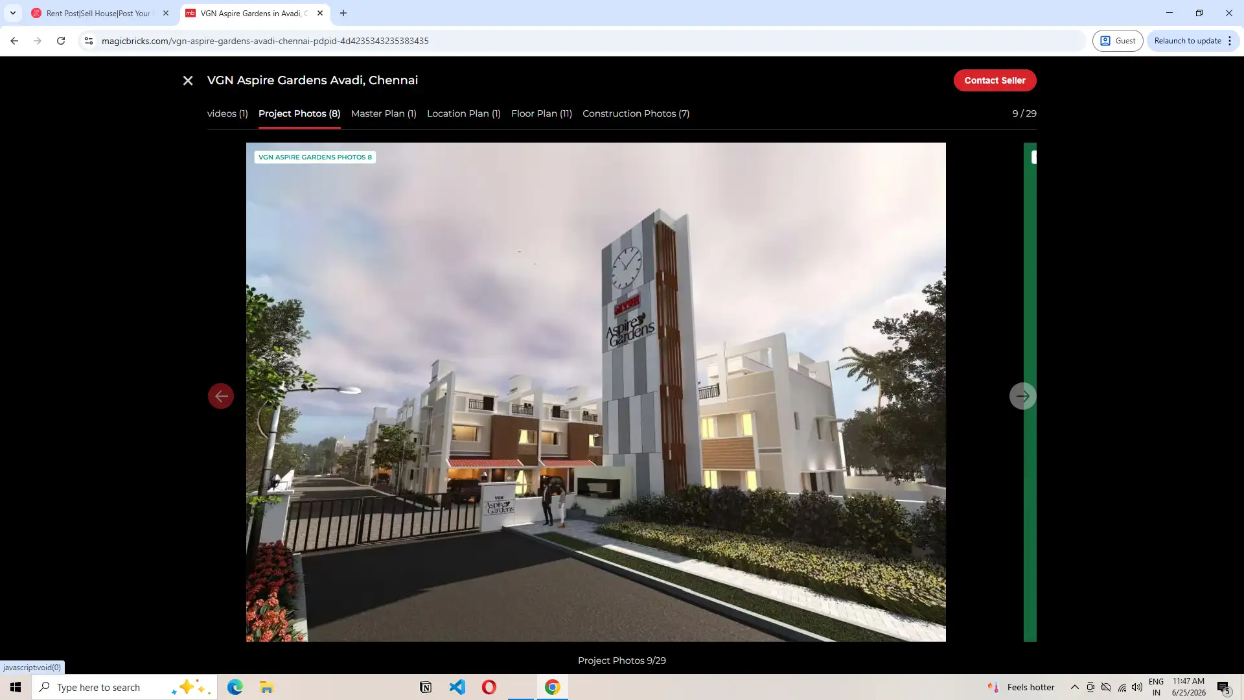Click the next green photo preview strip
1244x700 pixels.
(1030, 392)
